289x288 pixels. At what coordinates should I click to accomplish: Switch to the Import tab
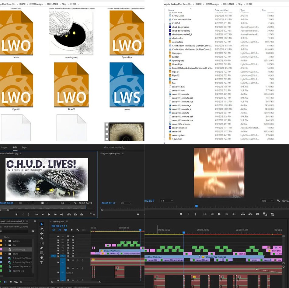5,147
